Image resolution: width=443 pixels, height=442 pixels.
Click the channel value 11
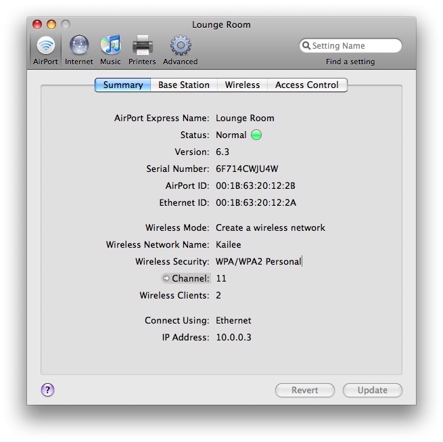tap(221, 279)
